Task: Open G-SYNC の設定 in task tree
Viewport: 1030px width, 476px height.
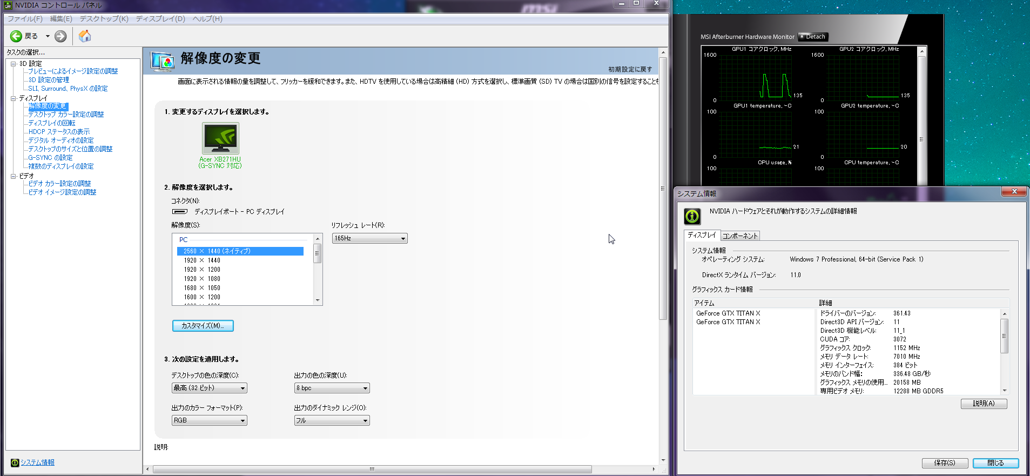Action: pyautogui.click(x=50, y=158)
